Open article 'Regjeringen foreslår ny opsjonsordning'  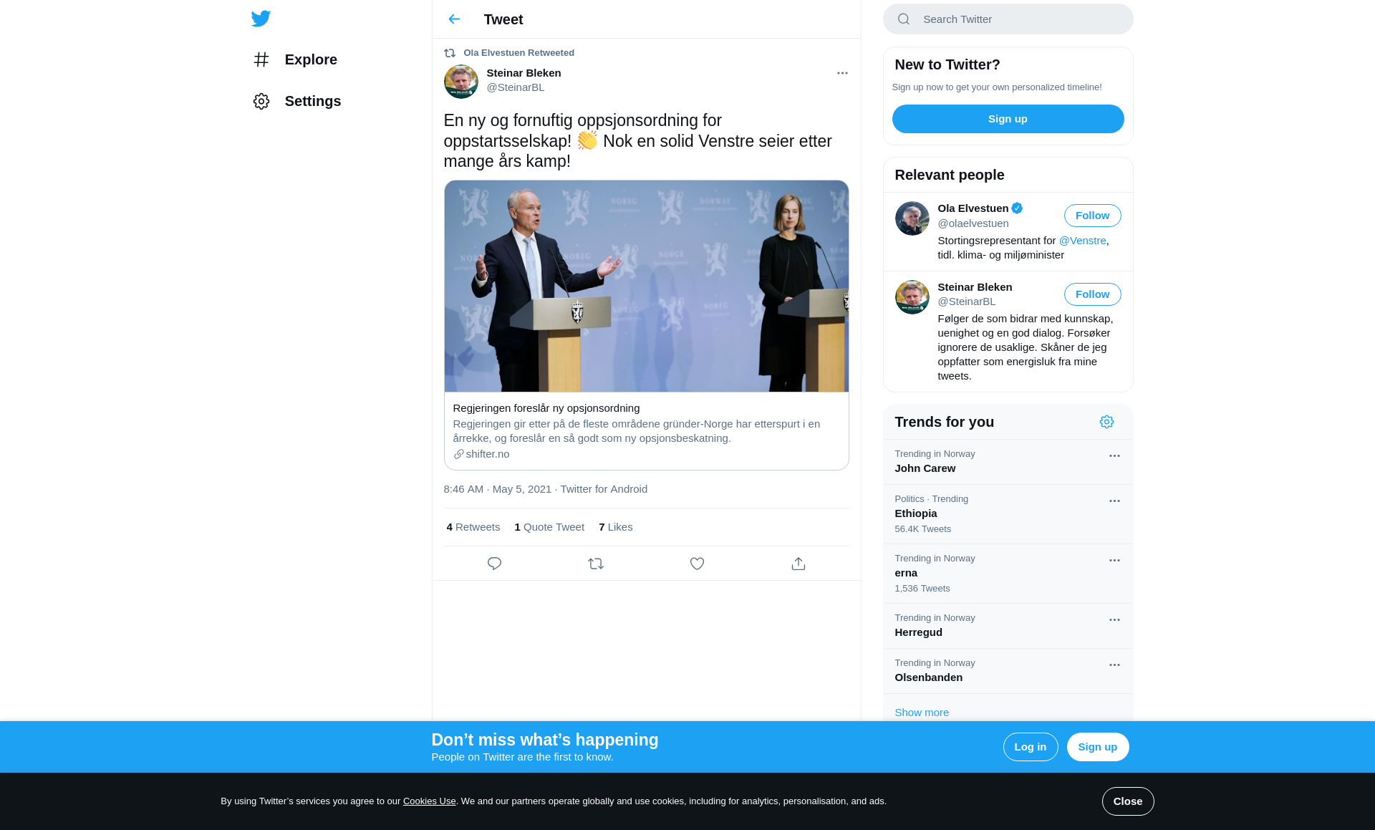coord(546,408)
